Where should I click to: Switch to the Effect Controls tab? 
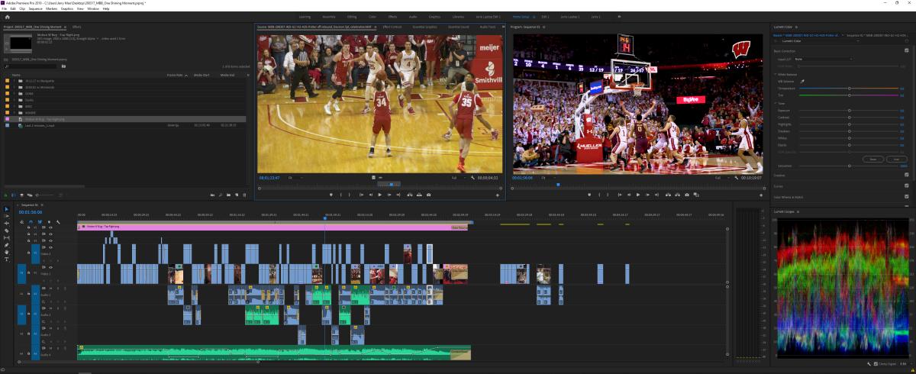[392, 27]
